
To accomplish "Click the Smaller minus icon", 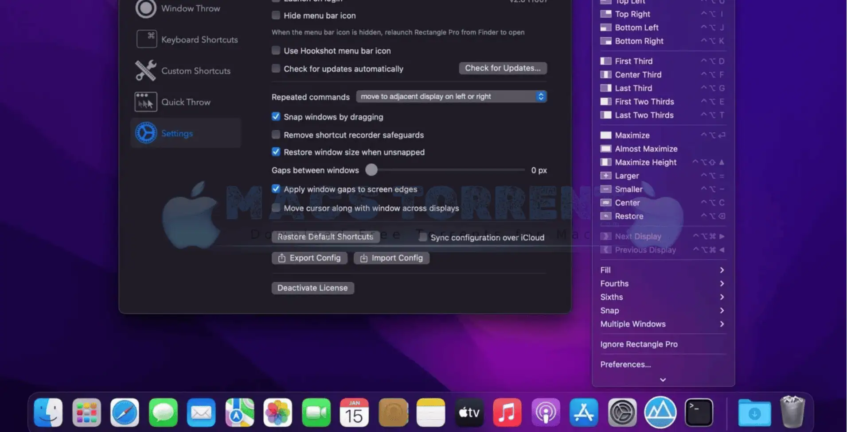I will click(x=605, y=189).
